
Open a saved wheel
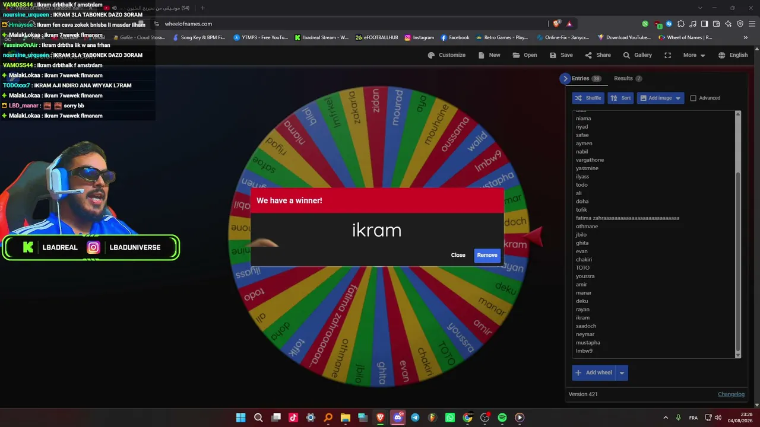click(x=525, y=55)
